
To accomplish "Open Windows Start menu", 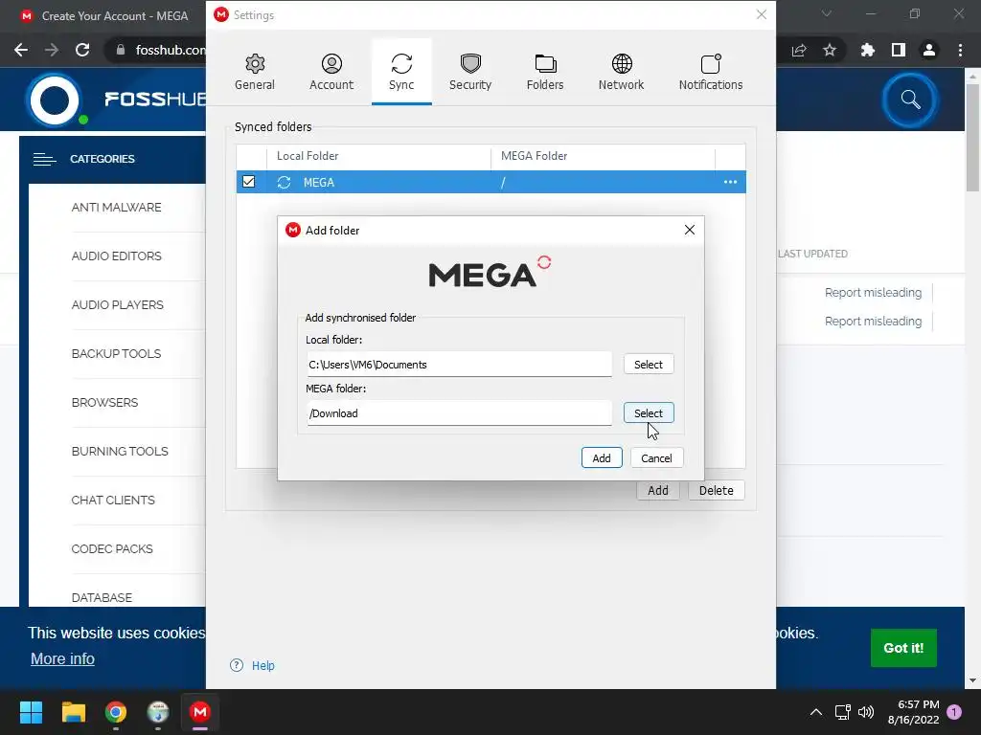I will coord(31,712).
